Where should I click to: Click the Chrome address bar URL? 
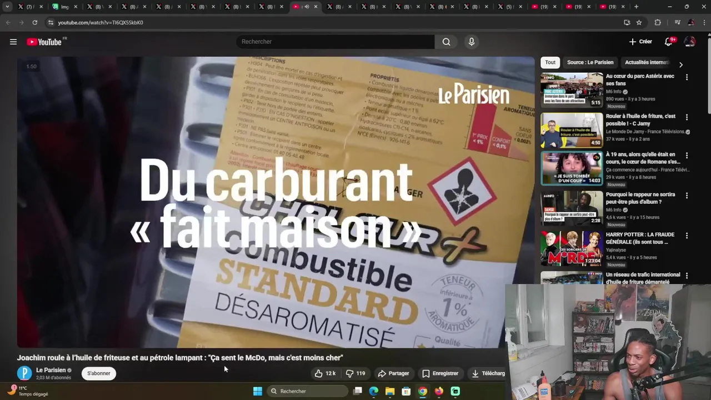(101, 22)
